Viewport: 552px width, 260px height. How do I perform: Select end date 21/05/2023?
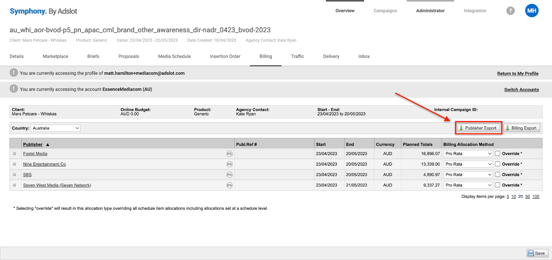pyautogui.click(x=356, y=185)
